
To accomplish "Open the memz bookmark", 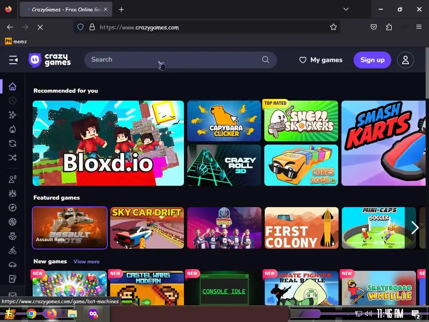I will (16, 42).
